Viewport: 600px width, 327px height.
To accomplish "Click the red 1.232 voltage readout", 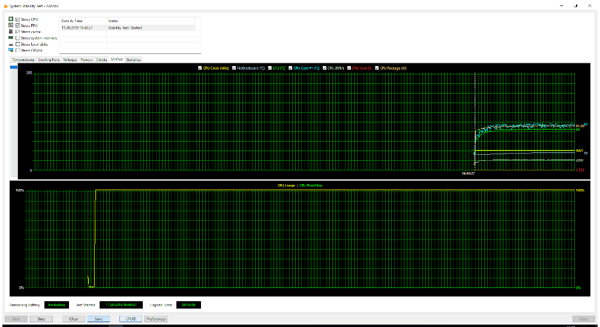I will [580, 170].
